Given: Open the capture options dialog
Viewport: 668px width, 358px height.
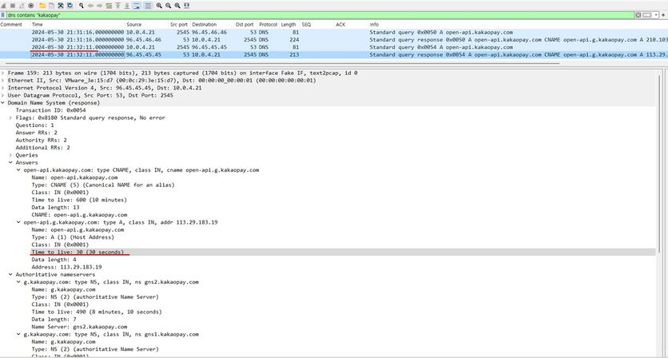Looking at the screenshot, I should 30,6.
